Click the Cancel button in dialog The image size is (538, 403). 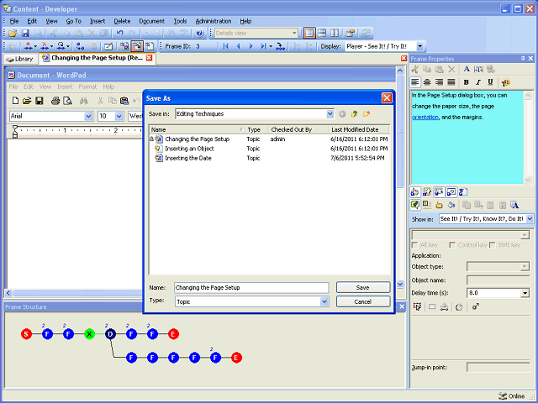pyautogui.click(x=363, y=301)
